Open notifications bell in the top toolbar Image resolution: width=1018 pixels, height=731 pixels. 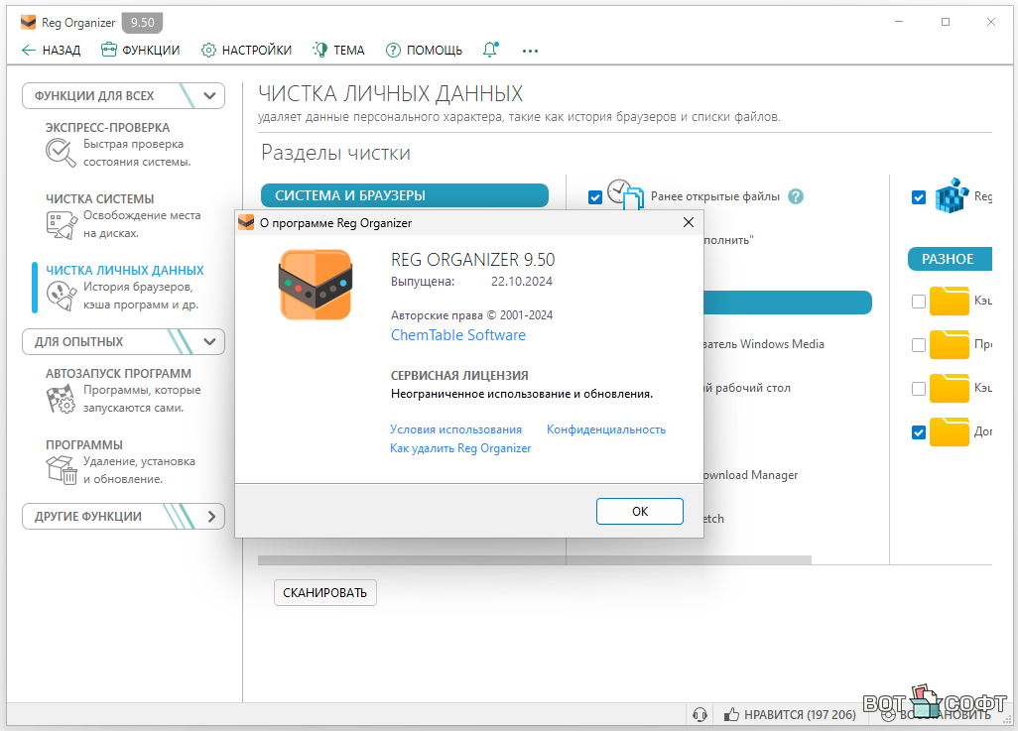point(490,50)
